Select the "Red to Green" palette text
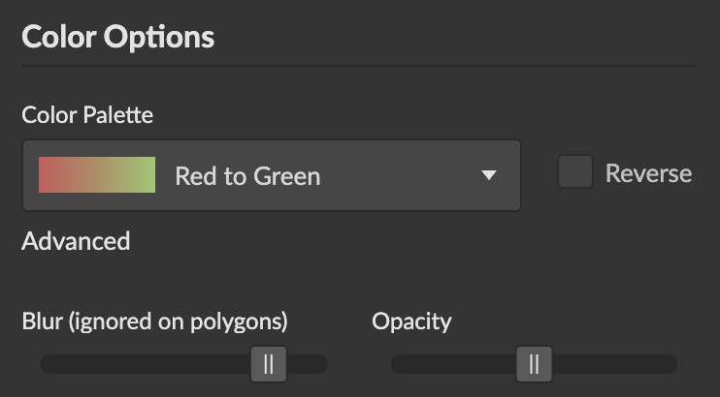The height and width of the screenshot is (397, 720). [247, 176]
